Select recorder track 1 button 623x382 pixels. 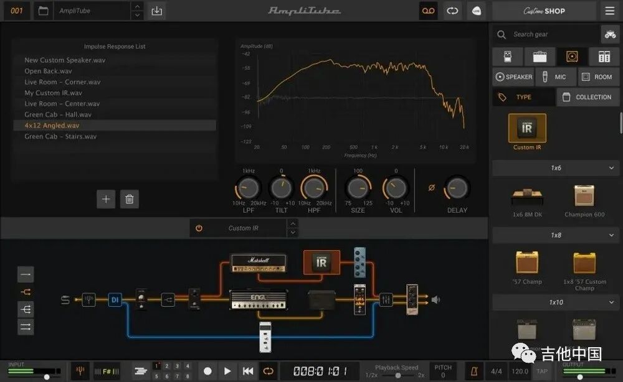(x=156, y=366)
